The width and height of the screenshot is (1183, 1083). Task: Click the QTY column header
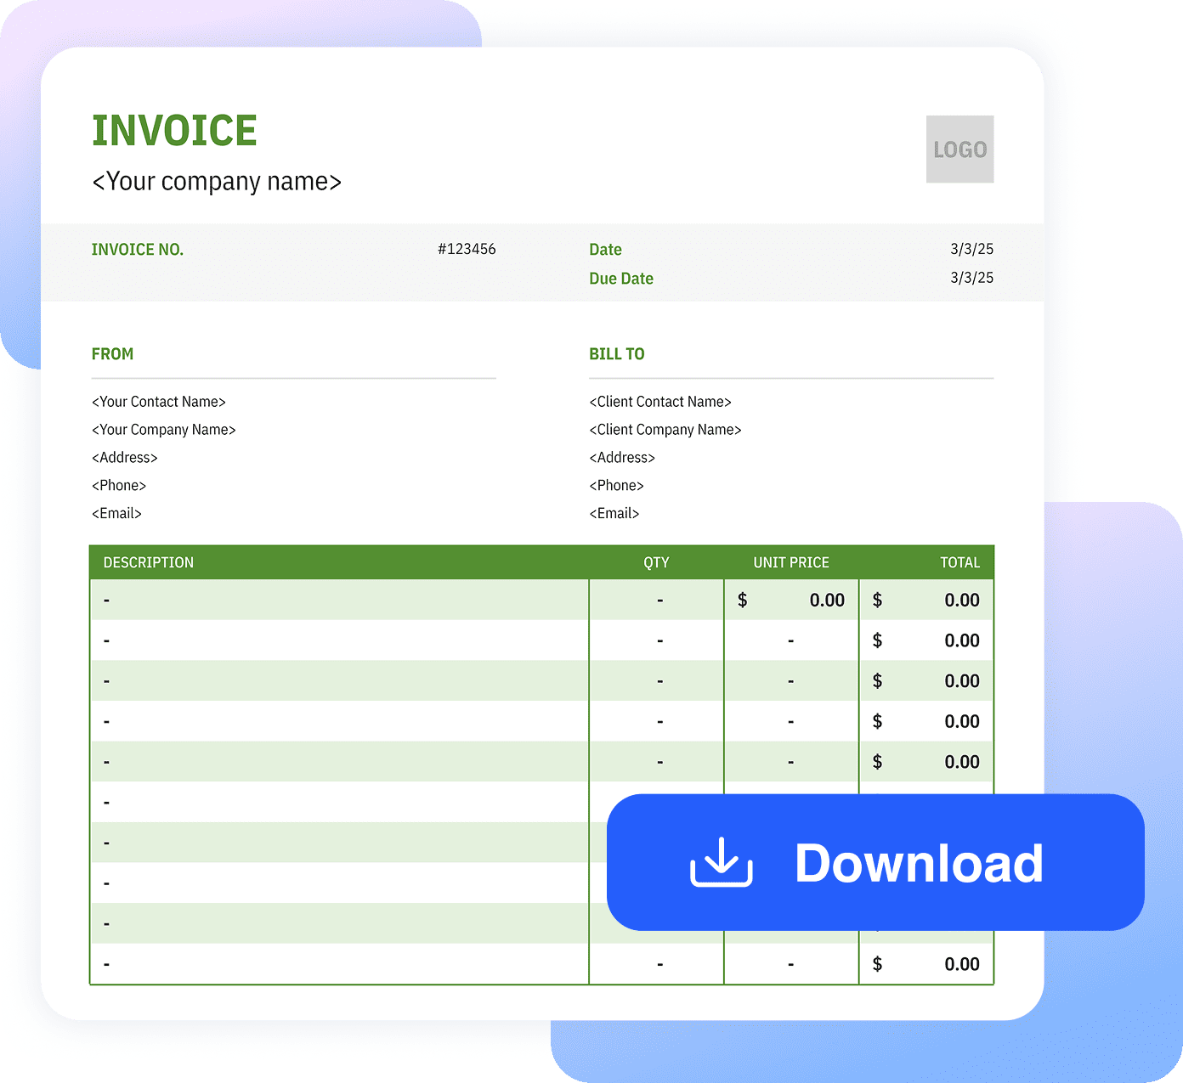[656, 562]
